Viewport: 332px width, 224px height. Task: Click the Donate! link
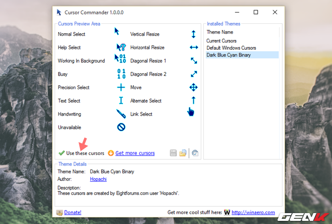(73, 212)
